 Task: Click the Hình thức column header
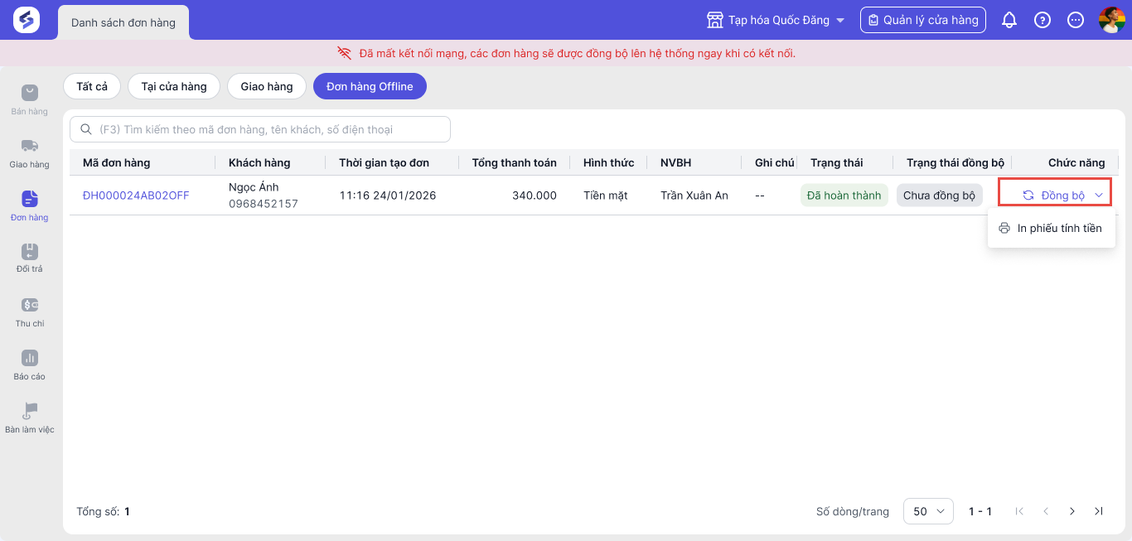tap(609, 162)
